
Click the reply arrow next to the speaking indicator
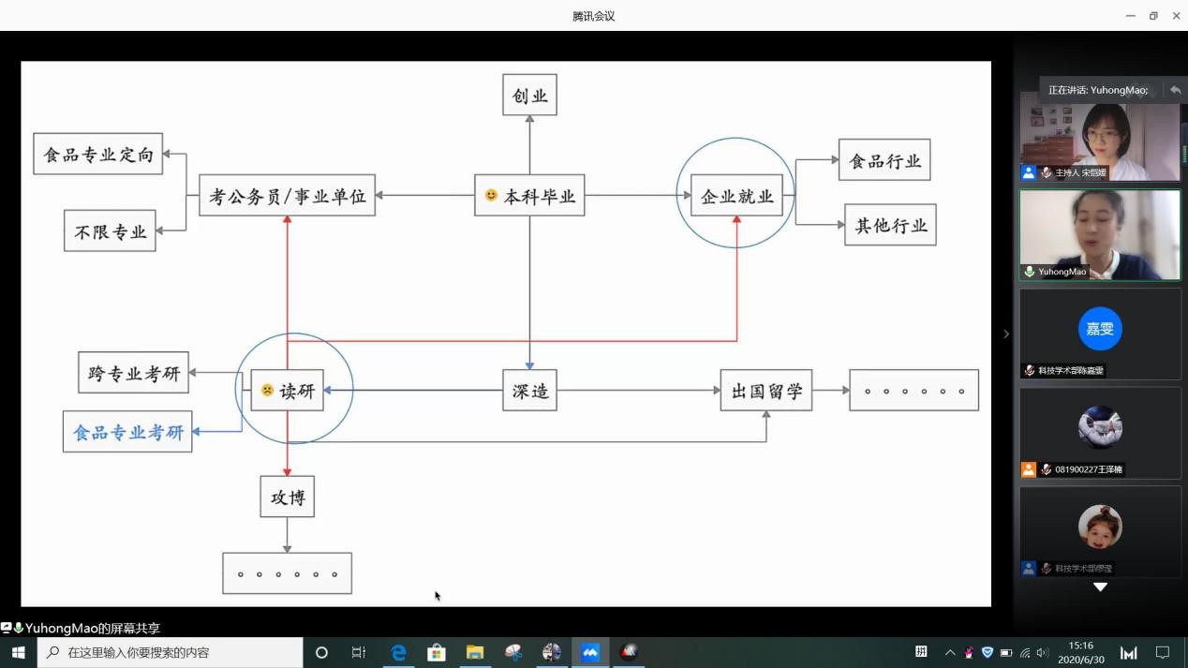click(x=1175, y=90)
